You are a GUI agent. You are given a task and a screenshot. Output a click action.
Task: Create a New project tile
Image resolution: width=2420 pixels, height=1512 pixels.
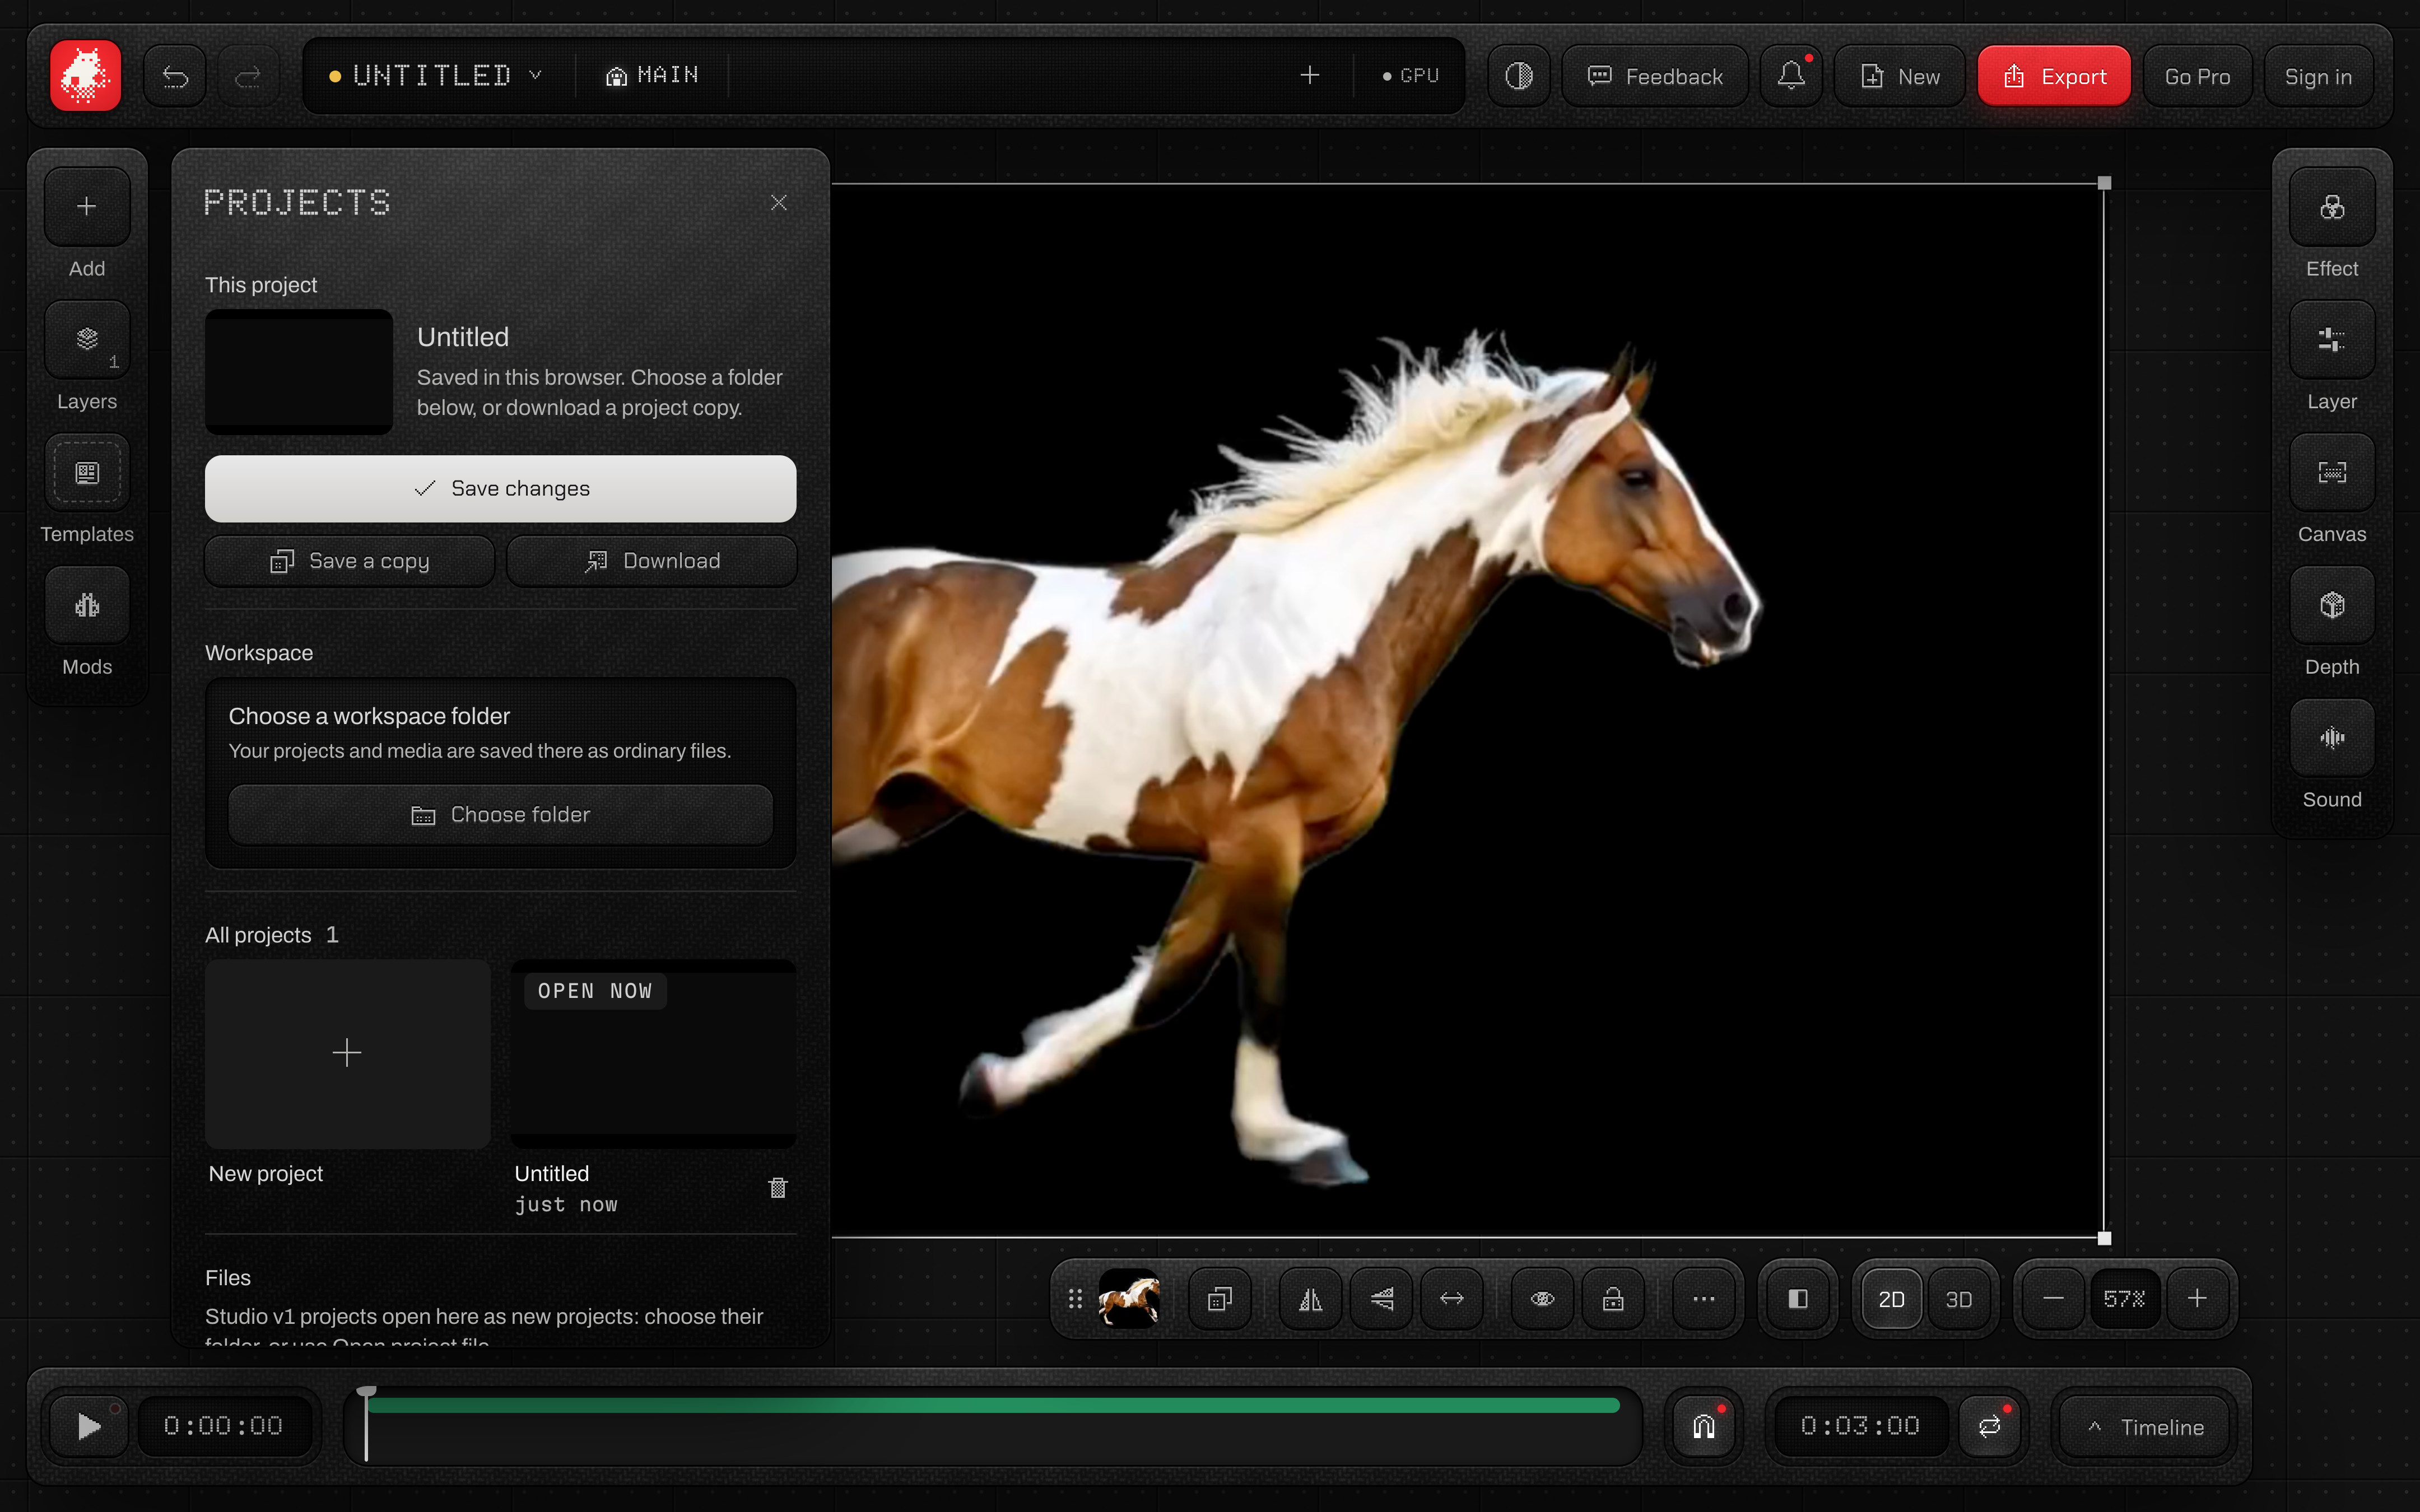click(347, 1054)
